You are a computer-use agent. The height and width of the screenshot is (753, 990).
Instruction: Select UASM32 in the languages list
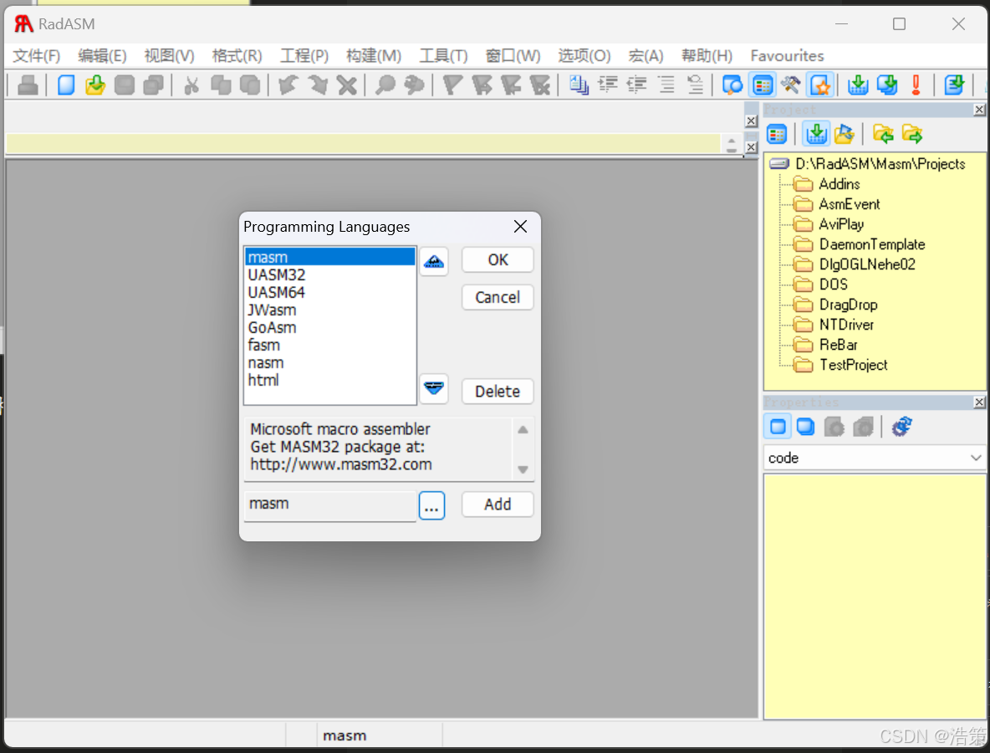point(329,274)
